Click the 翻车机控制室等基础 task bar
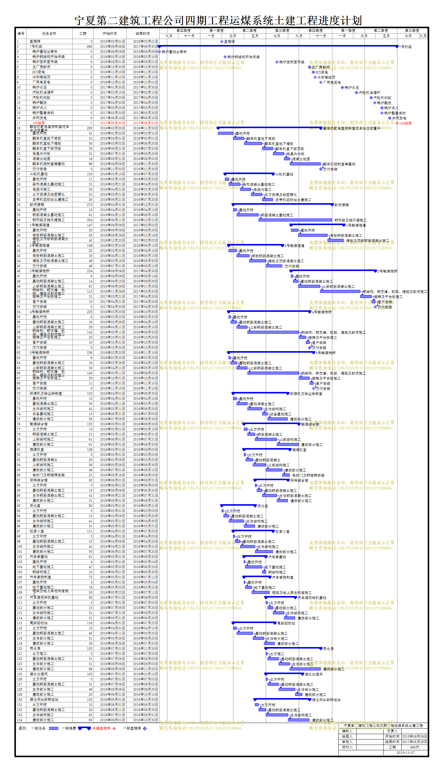The width and height of the screenshot is (443, 771). click(x=305, y=164)
